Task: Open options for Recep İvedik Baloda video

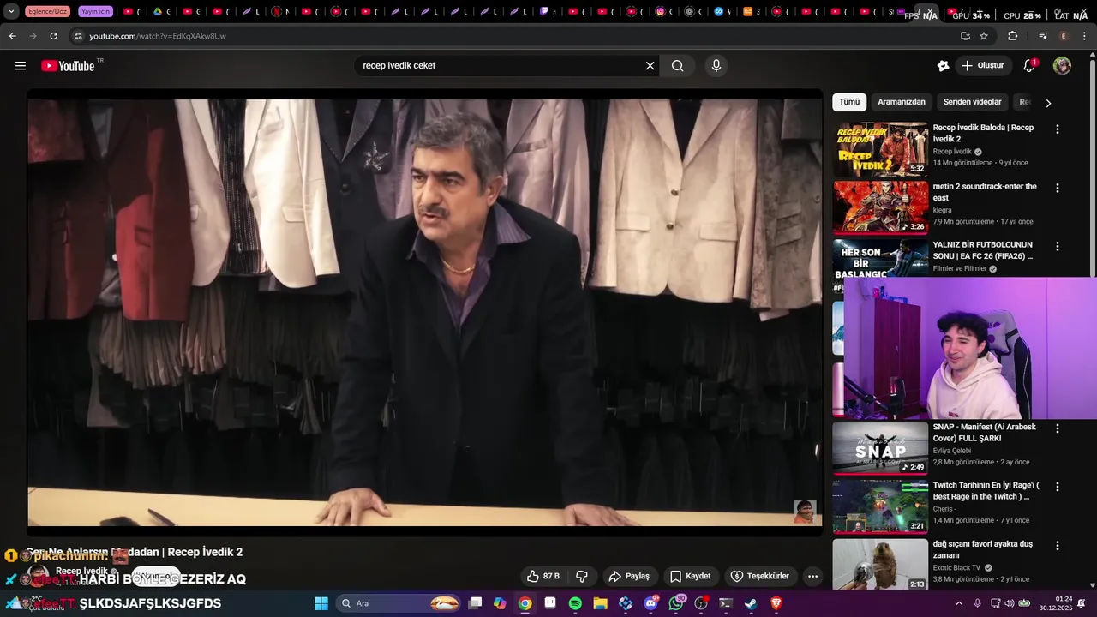Action: (1057, 129)
